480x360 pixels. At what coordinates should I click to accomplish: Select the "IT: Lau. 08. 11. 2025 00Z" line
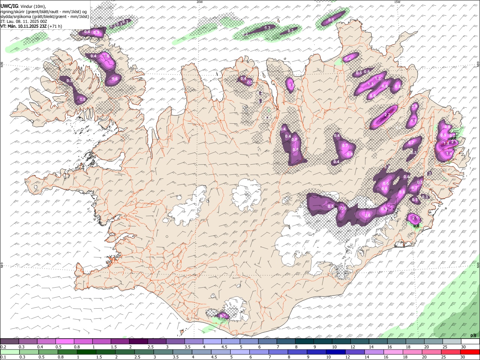(x=24, y=21)
